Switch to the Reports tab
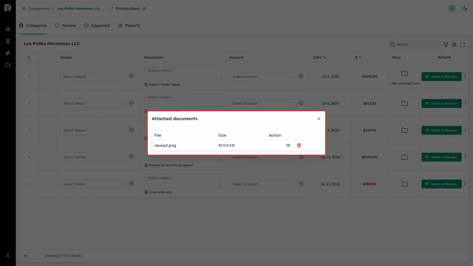 (129, 26)
